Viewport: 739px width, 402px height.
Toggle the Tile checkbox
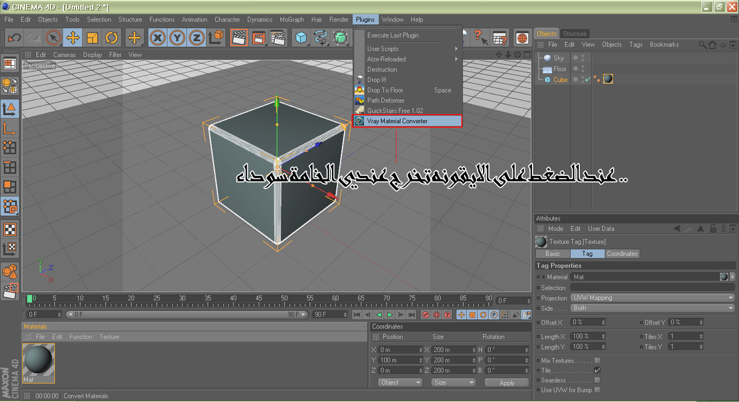pyautogui.click(x=598, y=370)
